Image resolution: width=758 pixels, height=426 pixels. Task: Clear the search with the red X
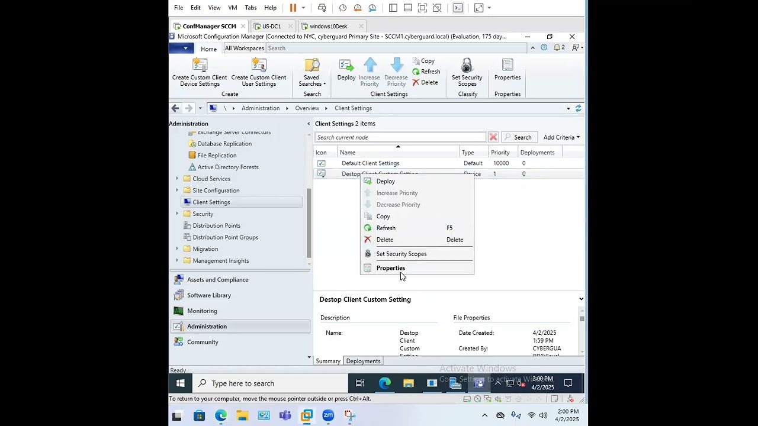coord(493,137)
